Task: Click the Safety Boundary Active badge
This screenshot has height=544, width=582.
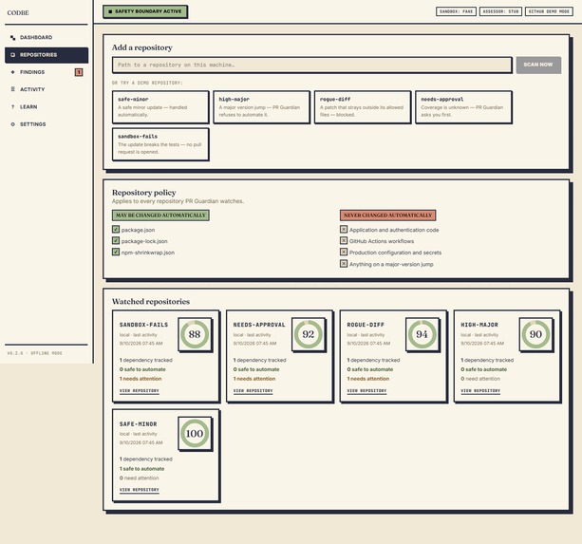Action: (145, 11)
